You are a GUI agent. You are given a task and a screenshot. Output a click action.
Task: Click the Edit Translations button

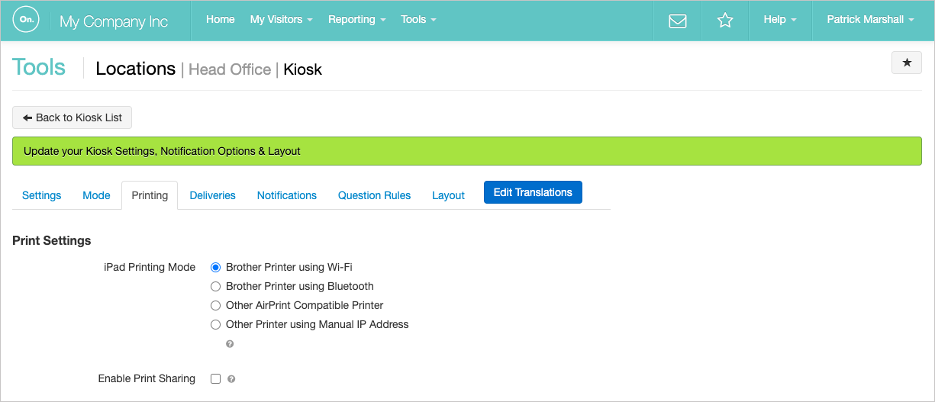pos(533,193)
